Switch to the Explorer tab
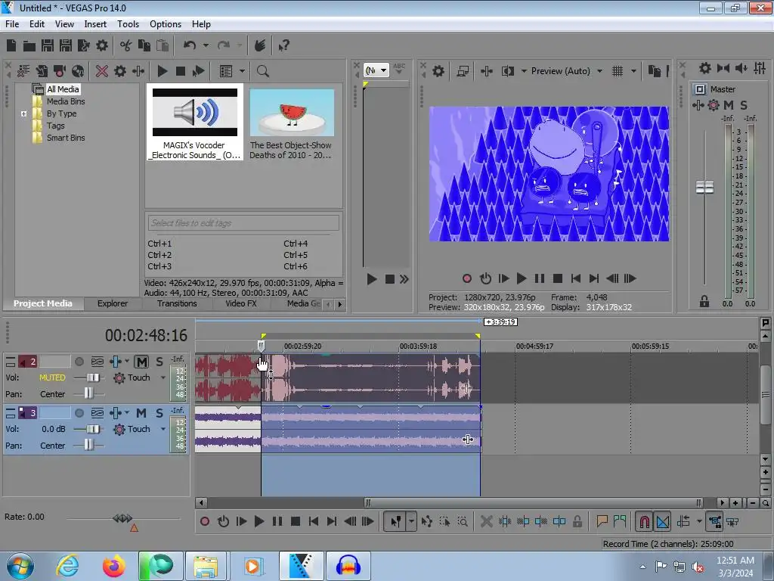The height and width of the screenshot is (581, 774). tap(113, 303)
